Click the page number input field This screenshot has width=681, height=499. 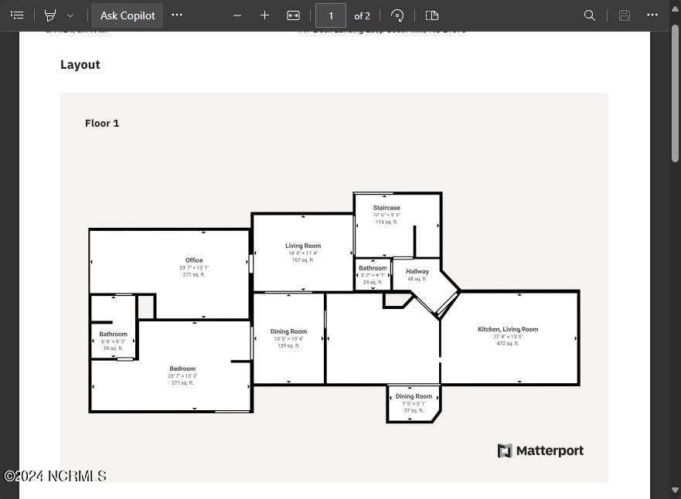(x=331, y=15)
